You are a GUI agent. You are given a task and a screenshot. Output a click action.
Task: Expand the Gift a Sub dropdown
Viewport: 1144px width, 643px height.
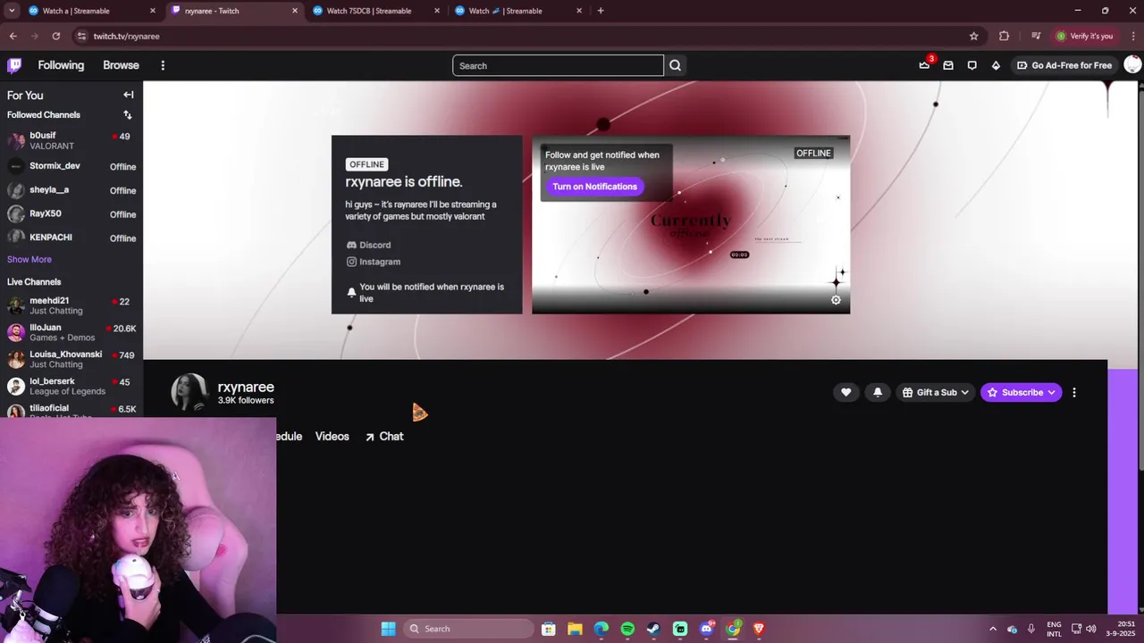pos(935,392)
